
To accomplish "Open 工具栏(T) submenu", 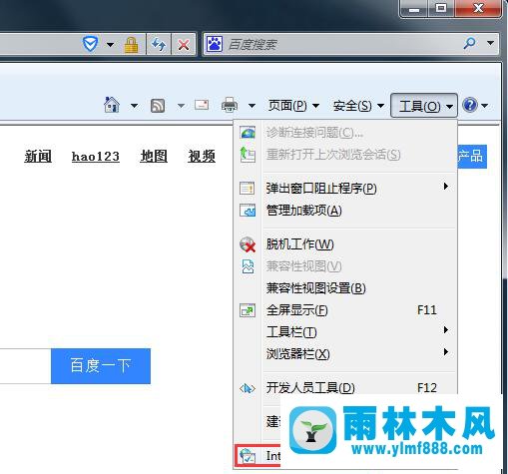I will point(344,332).
